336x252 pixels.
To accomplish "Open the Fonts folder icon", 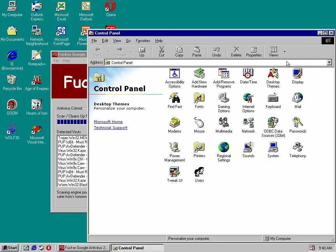I will pyautogui.click(x=199, y=101).
